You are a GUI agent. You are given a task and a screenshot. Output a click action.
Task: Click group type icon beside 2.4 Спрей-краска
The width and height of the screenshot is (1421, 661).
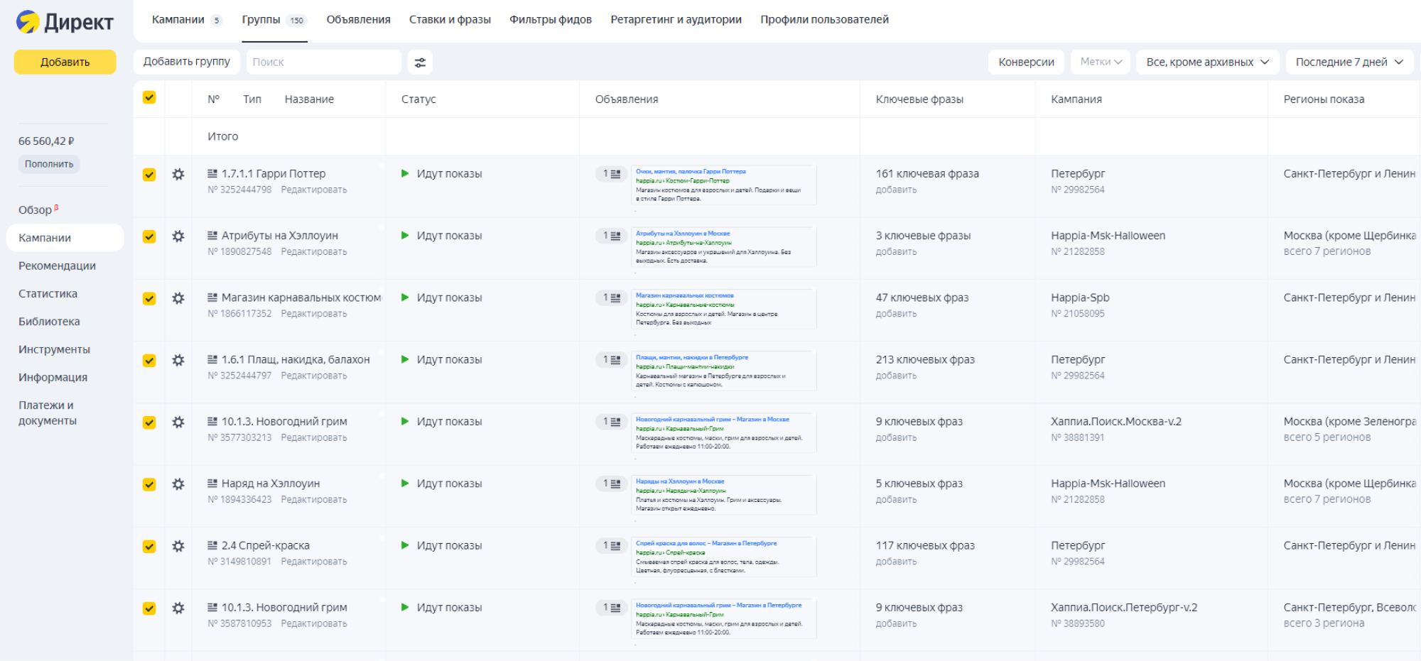coord(212,545)
